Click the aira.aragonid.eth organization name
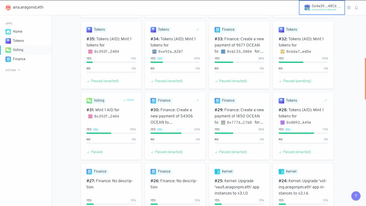366x206 pixels. [x=28, y=8]
